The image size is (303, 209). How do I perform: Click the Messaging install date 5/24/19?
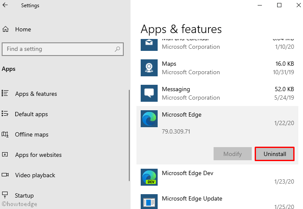284,98
